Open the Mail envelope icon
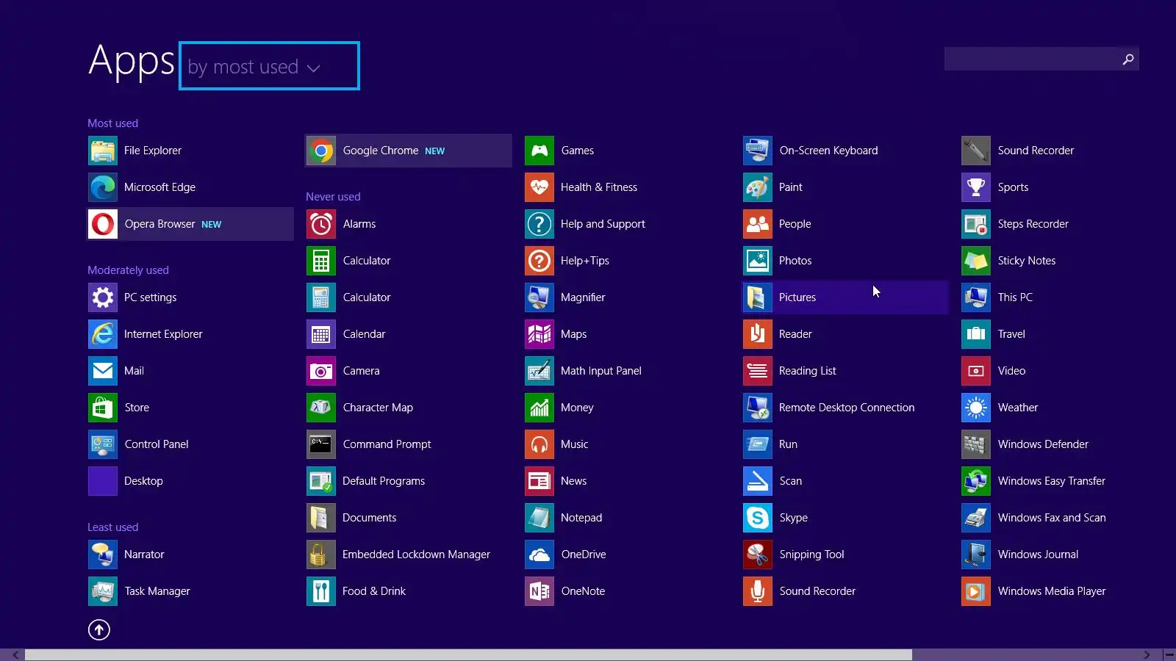The width and height of the screenshot is (1176, 661). [x=103, y=371]
